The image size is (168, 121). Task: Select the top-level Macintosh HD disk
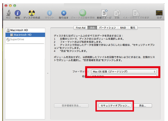25,30
